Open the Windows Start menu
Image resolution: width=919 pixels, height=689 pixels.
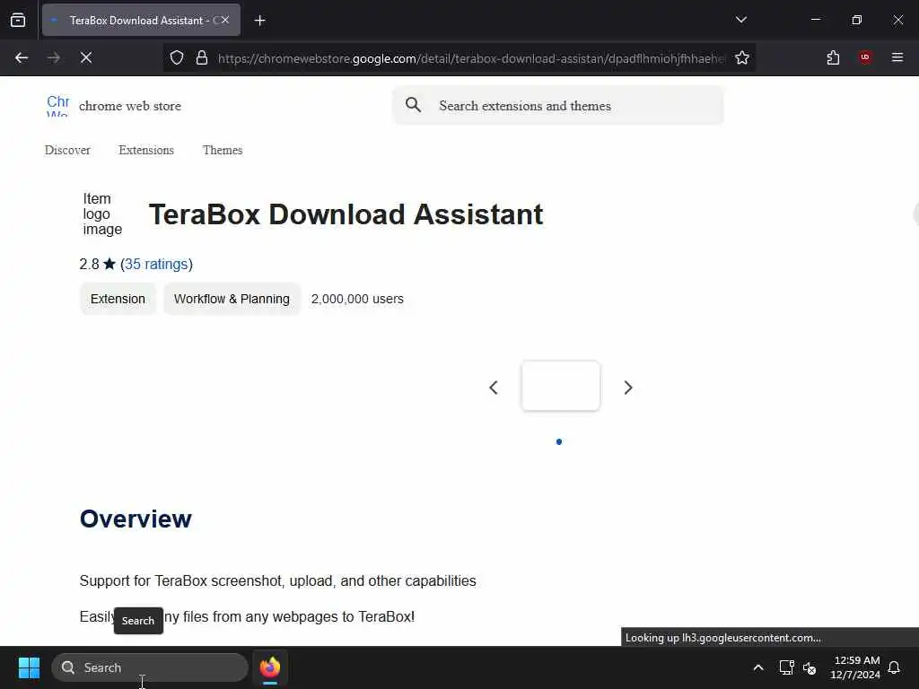(x=29, y=667)
